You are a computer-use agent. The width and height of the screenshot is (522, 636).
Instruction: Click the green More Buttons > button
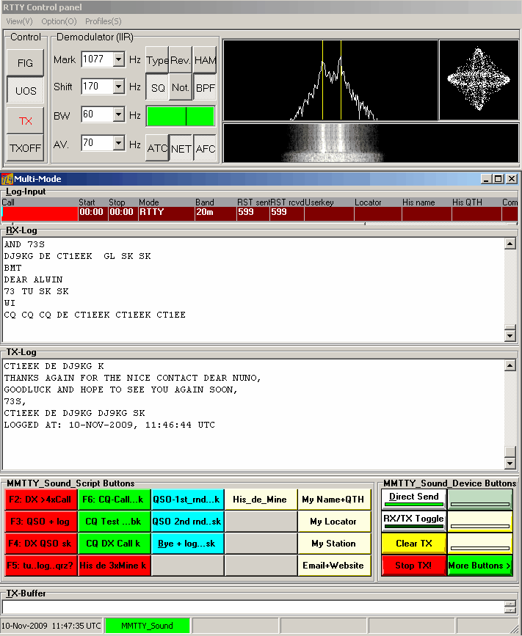pos(480,565)
